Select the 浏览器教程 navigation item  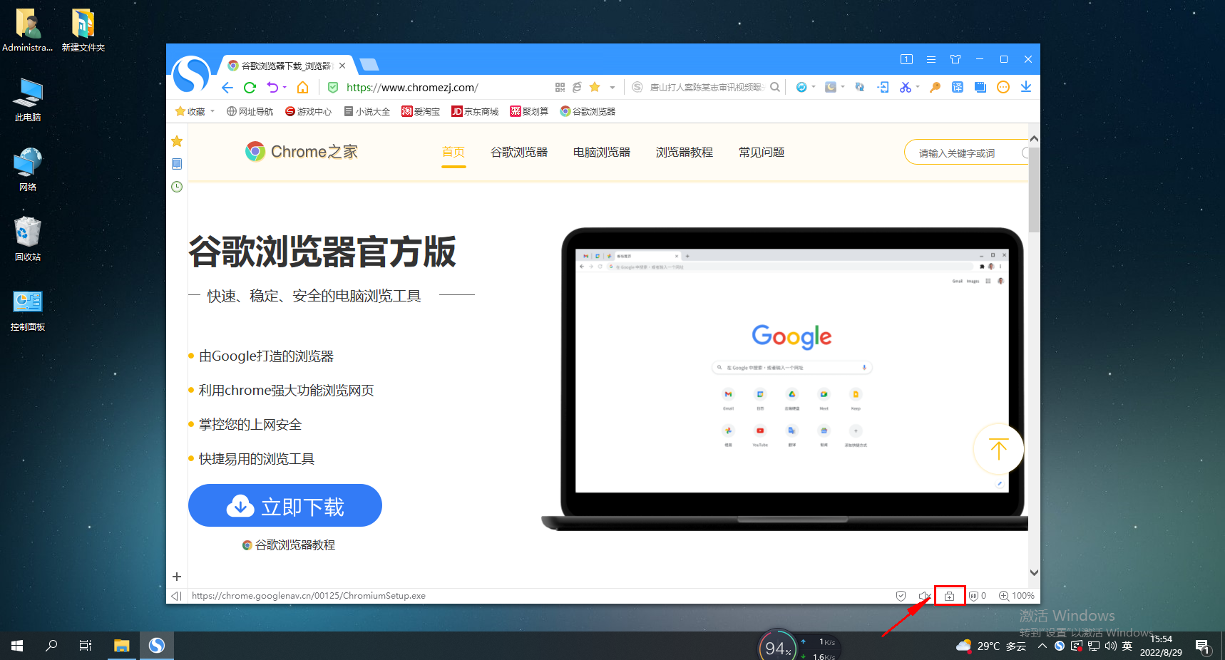(685, 152)
